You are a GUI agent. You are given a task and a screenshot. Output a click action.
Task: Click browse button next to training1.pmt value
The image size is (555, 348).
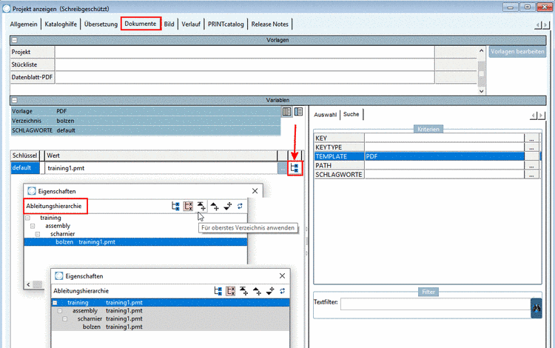pyautogui.click(x=283, y=168)
